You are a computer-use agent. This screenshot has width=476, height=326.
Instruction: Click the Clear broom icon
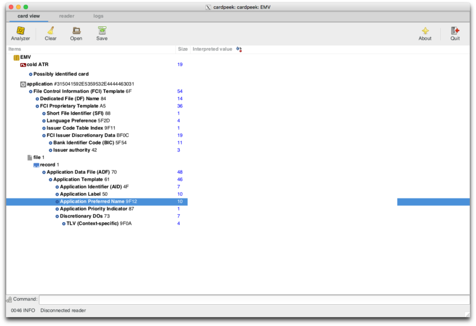tap(50, 30)
